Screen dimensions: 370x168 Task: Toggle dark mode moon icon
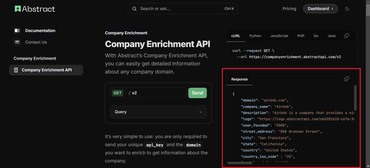(347, 9)
